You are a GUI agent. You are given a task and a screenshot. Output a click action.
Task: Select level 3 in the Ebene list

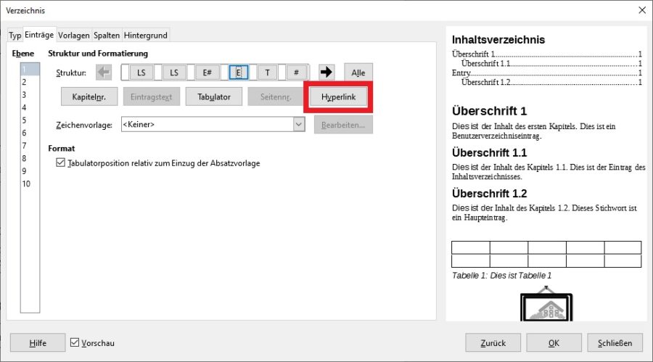[30, 94]
